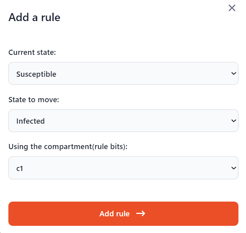Select the c1 value text

[x=20, y=168]
